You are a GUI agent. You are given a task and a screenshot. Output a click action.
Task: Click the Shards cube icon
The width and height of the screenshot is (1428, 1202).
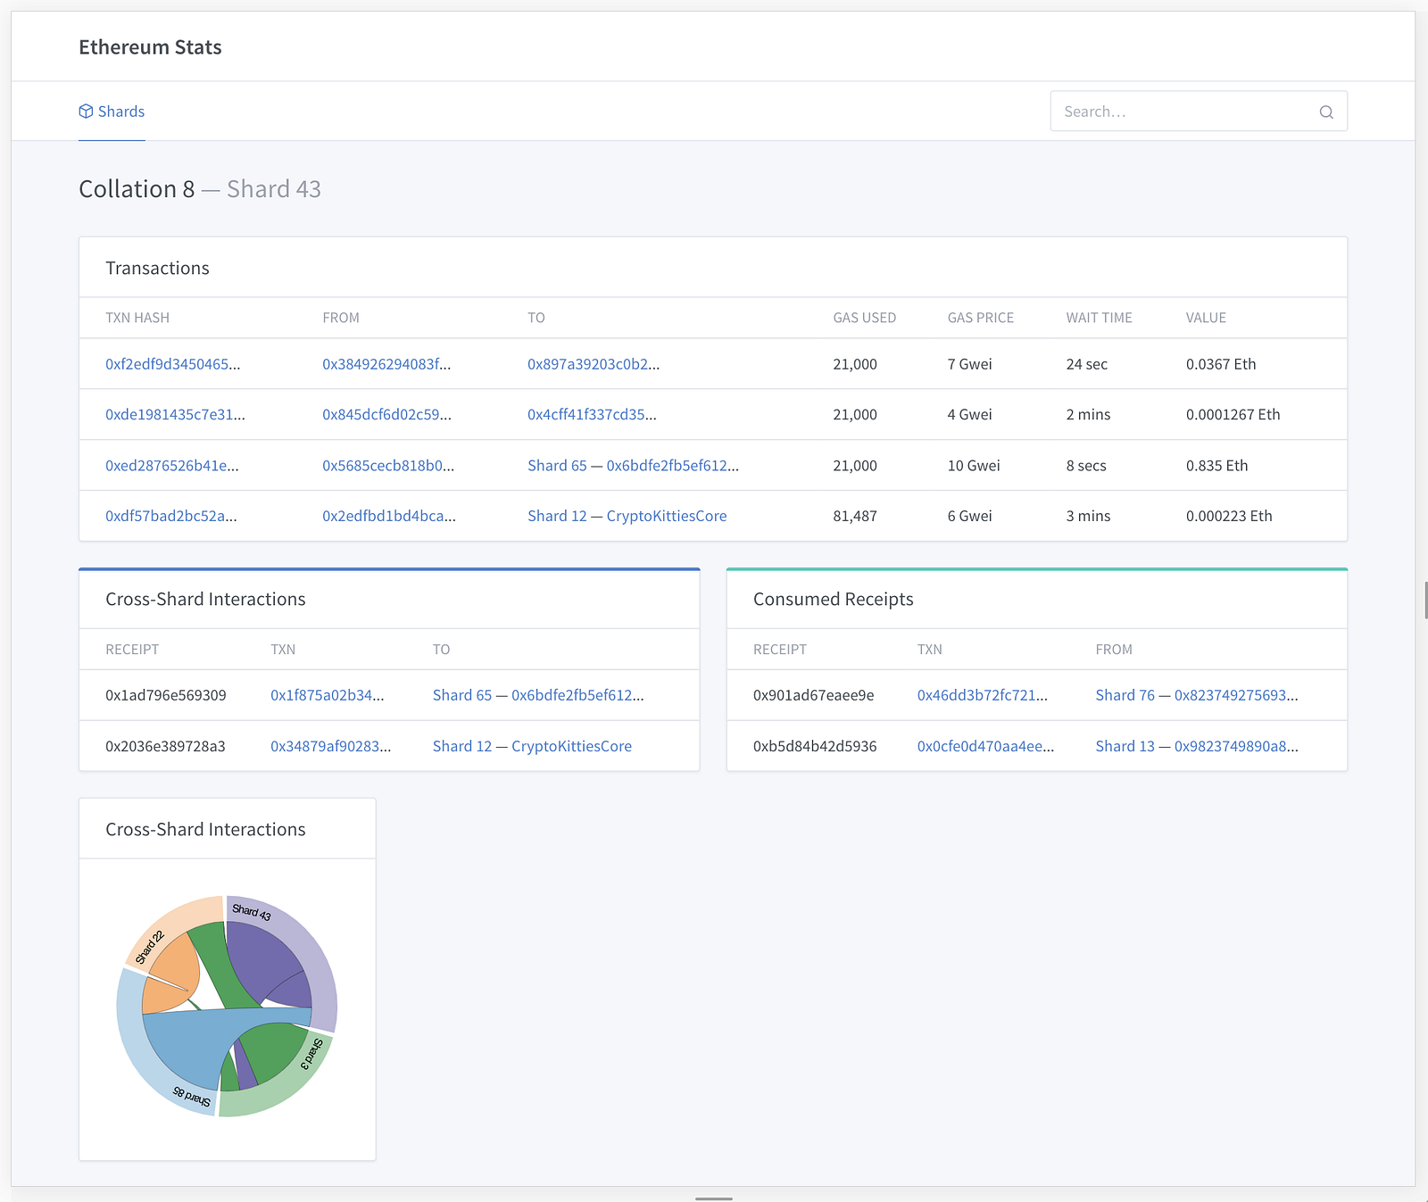[x=86, y=112]
